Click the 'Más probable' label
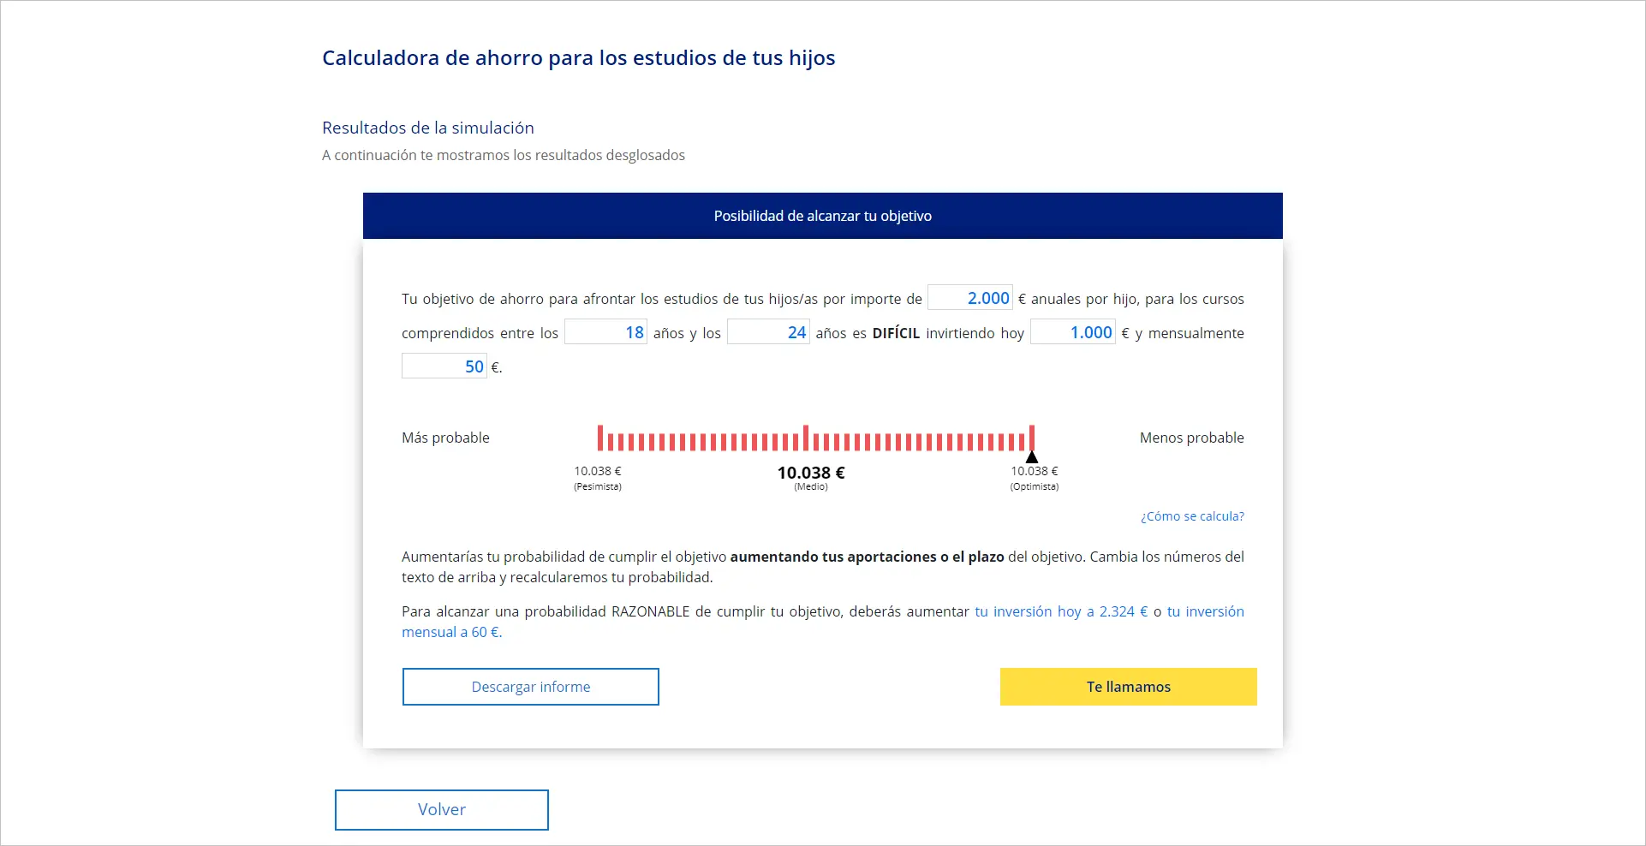This screenshot has width=1646, height=846. (x=445, y=438)
